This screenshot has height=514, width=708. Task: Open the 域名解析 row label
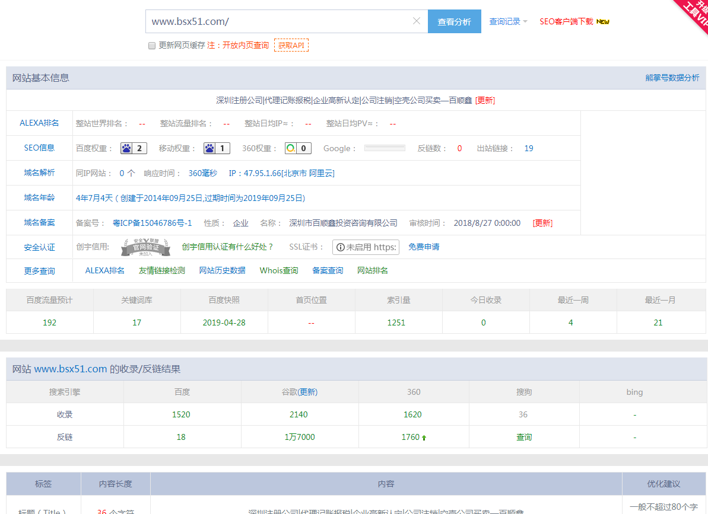click(39, 173)
